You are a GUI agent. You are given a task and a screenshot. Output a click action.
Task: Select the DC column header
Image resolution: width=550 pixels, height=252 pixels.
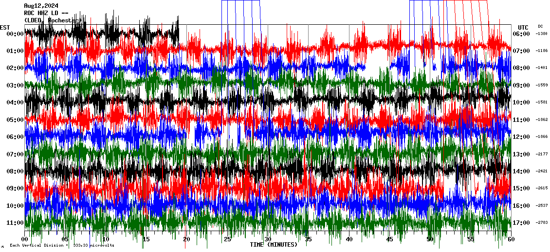click(x=540, y=26)
